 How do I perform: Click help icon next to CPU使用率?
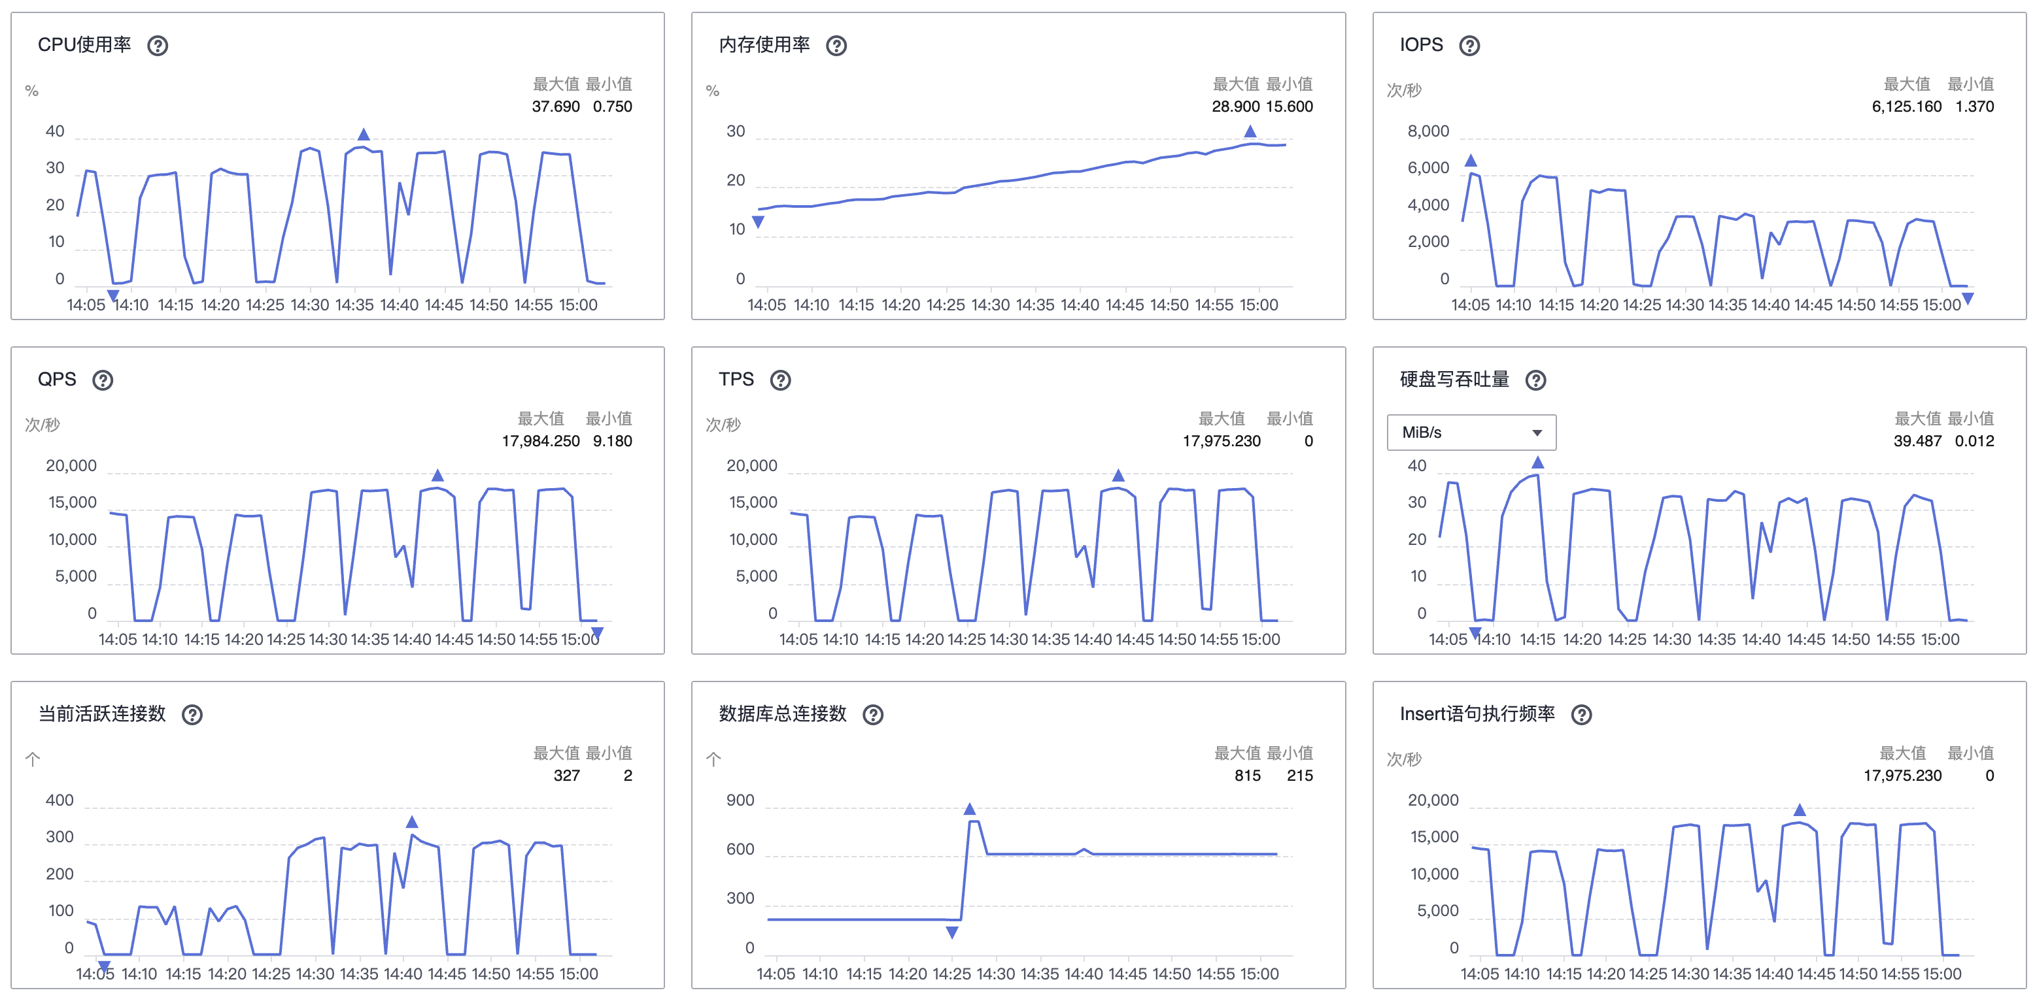tap(158, 46)
